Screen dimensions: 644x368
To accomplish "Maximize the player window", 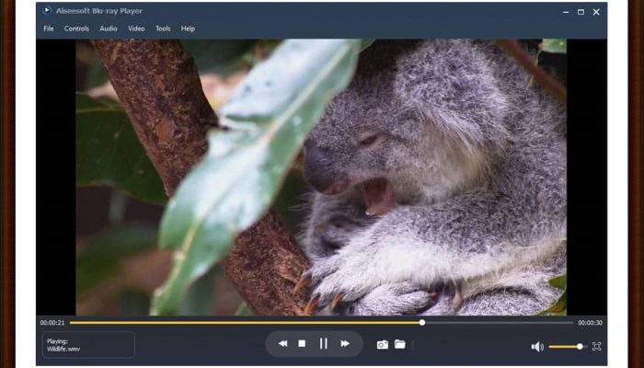I will [x=581, y=12].
